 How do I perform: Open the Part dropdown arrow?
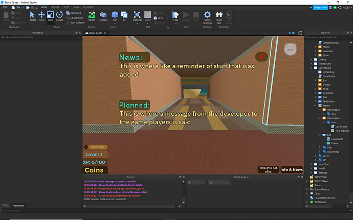pyautogui.click(x=115, y=23)
